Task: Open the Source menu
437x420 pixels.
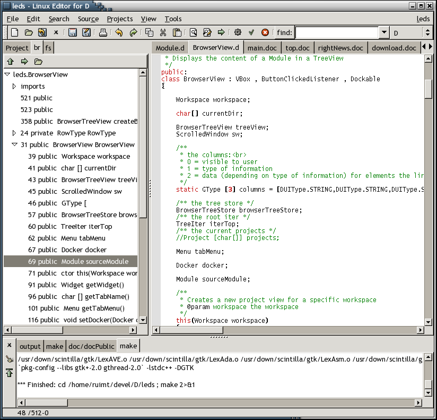Action: (89, 19)
